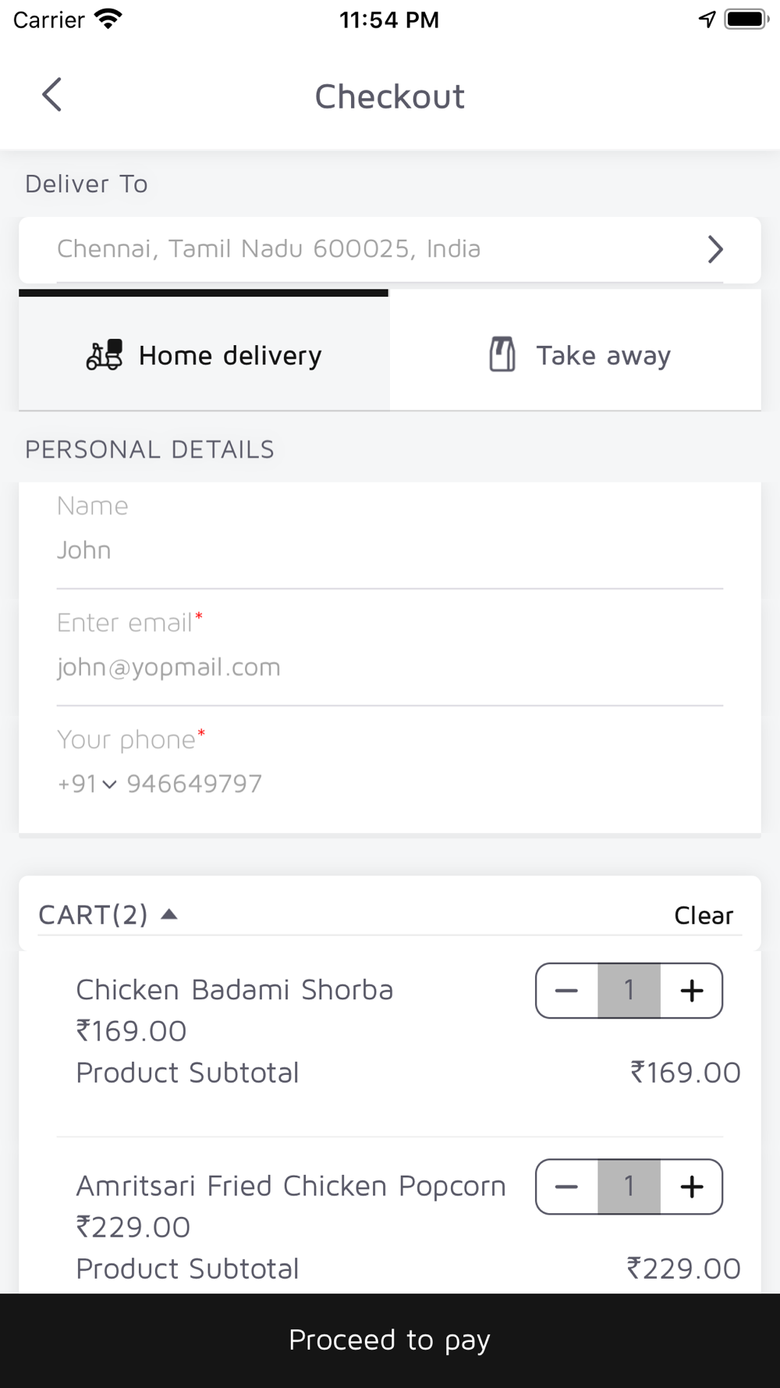
Task: Edit the email field john@yopmail.com
Action: coord(390,667)
